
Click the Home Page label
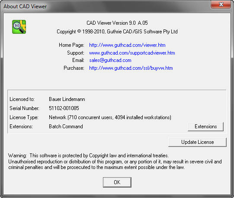click(71, 45)
